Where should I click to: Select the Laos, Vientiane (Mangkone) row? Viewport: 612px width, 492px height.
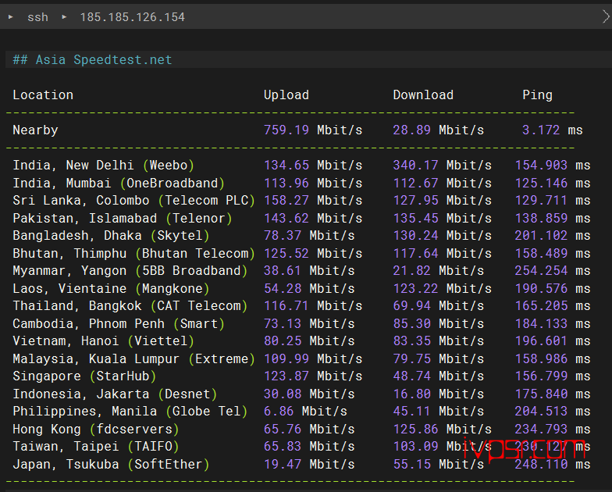[x=301, y=289]
